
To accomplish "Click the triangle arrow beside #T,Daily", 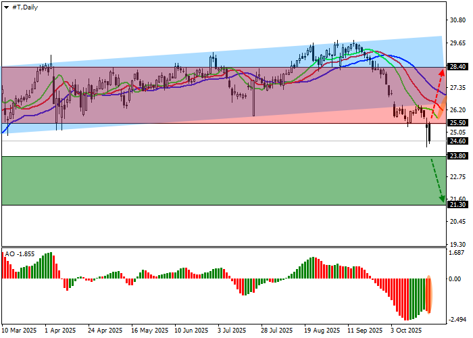I will (6, 6).
